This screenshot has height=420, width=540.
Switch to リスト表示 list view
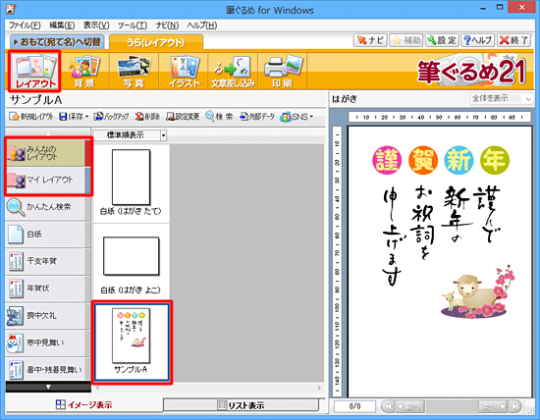pos(242,405)
